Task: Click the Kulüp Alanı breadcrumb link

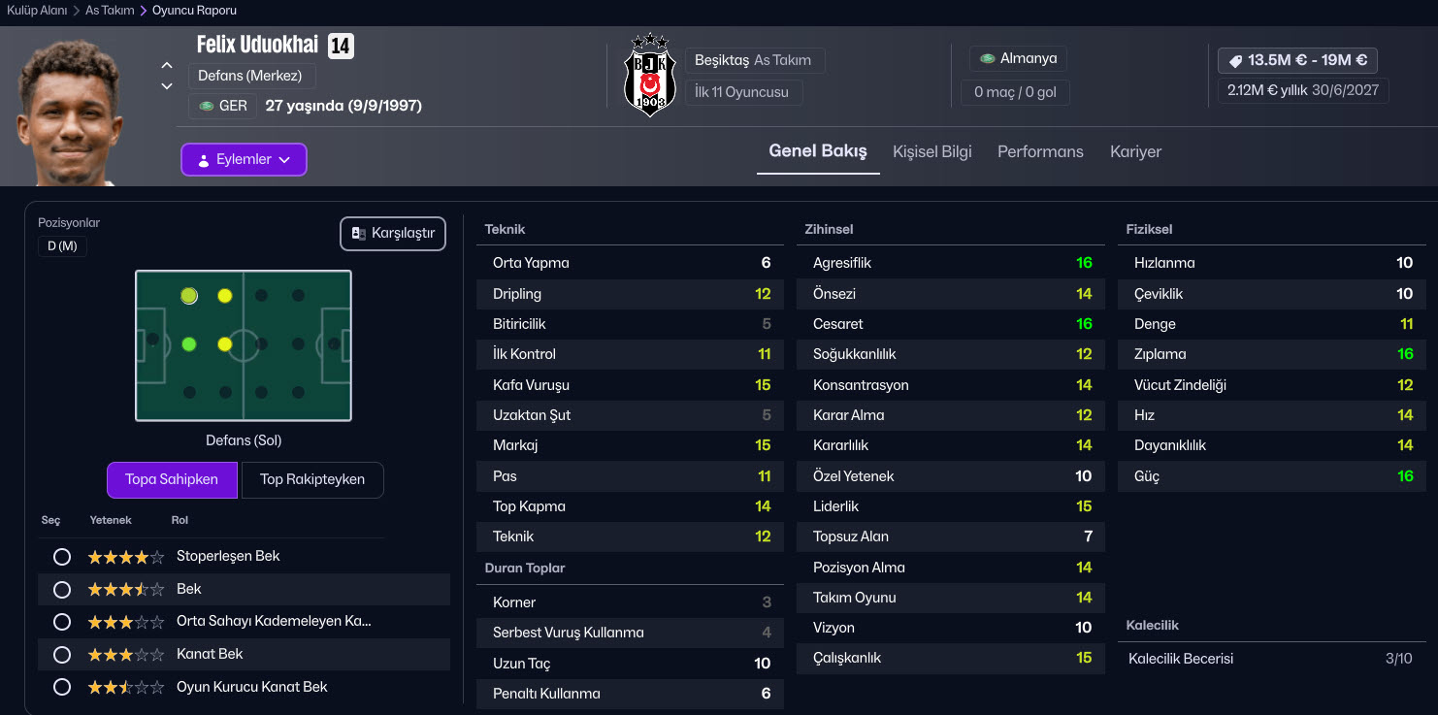Action: tap(37, 11)
